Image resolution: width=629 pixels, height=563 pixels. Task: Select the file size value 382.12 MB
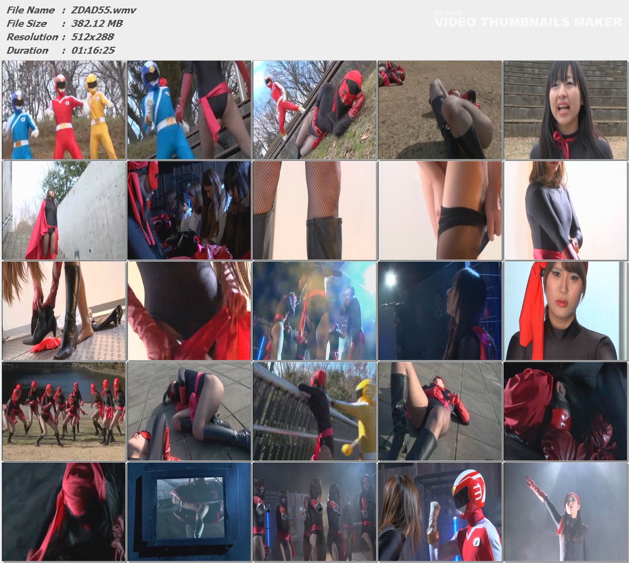coord(97,23)
